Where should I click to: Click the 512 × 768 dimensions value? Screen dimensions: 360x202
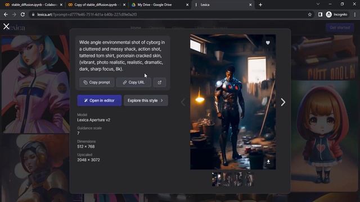86,146
